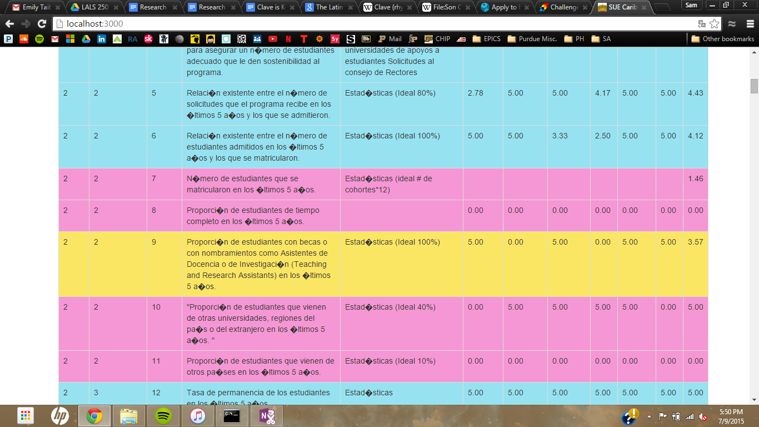The width and height of the screenshot is (759, 427).
Task: Click 'Estad�sticas (Ideal 40%)' cell
Action: click(401, 324)
